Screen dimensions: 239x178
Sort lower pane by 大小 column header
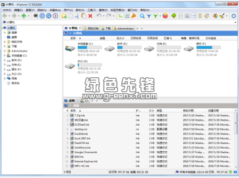pos(151,111)
